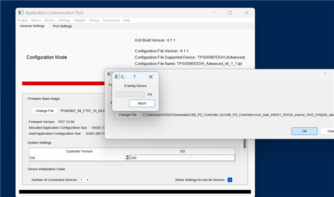Click Change File in the flash dialog

(127, 115)
